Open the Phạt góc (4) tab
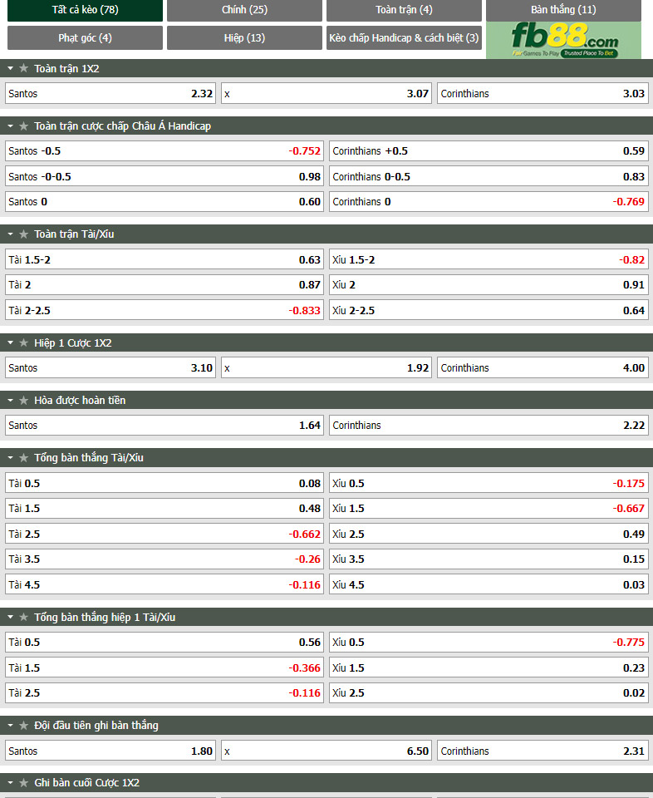 (85, 37)
